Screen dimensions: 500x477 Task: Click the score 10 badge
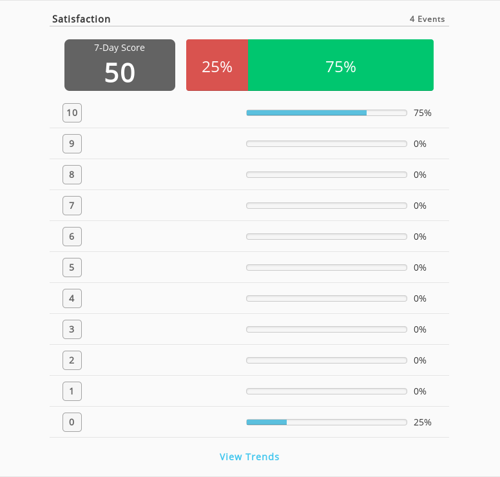pyautogui.click(x=72, y=113)
